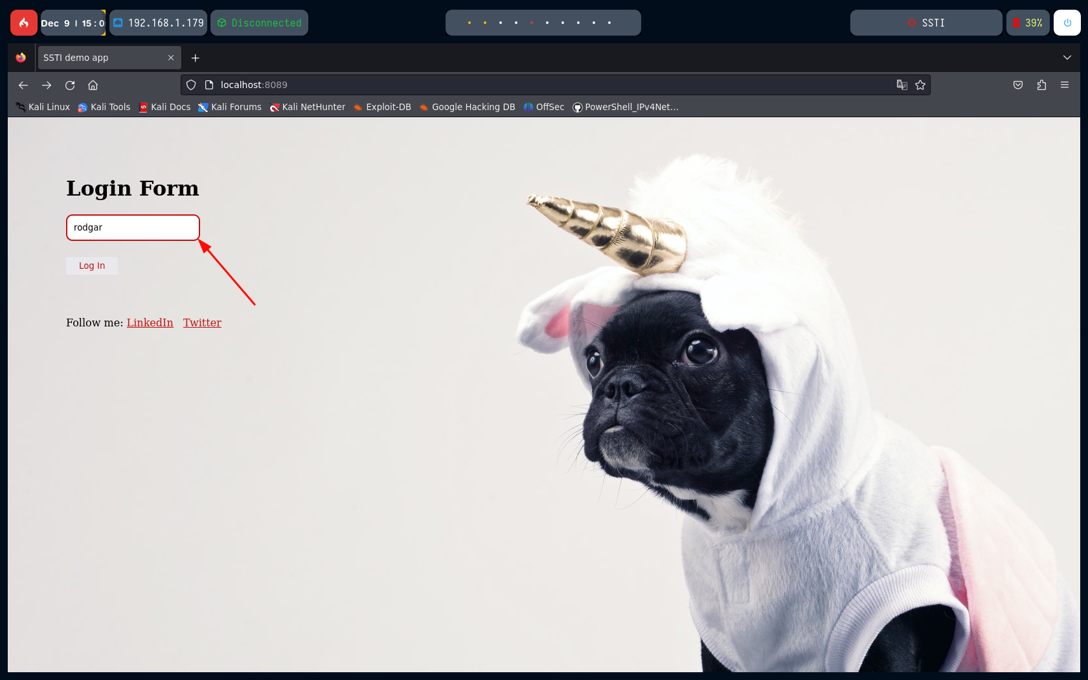Bookmark this page with the star icon

(x=920, y=85)
